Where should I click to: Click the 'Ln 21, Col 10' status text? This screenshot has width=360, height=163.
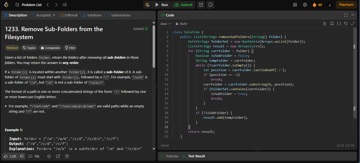pyautogui.click(x=346, y=145)
